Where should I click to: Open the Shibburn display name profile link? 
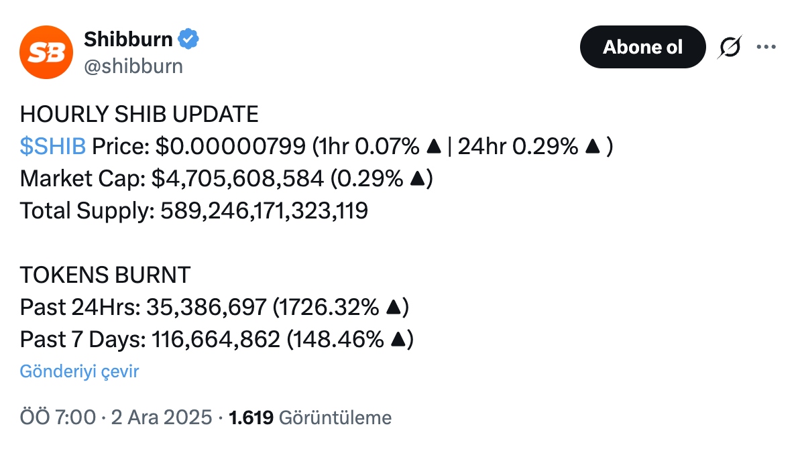(x=128, y=40)
